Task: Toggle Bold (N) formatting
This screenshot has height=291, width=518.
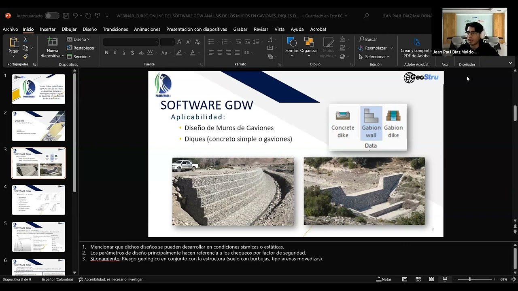Action: coord(106,53)
